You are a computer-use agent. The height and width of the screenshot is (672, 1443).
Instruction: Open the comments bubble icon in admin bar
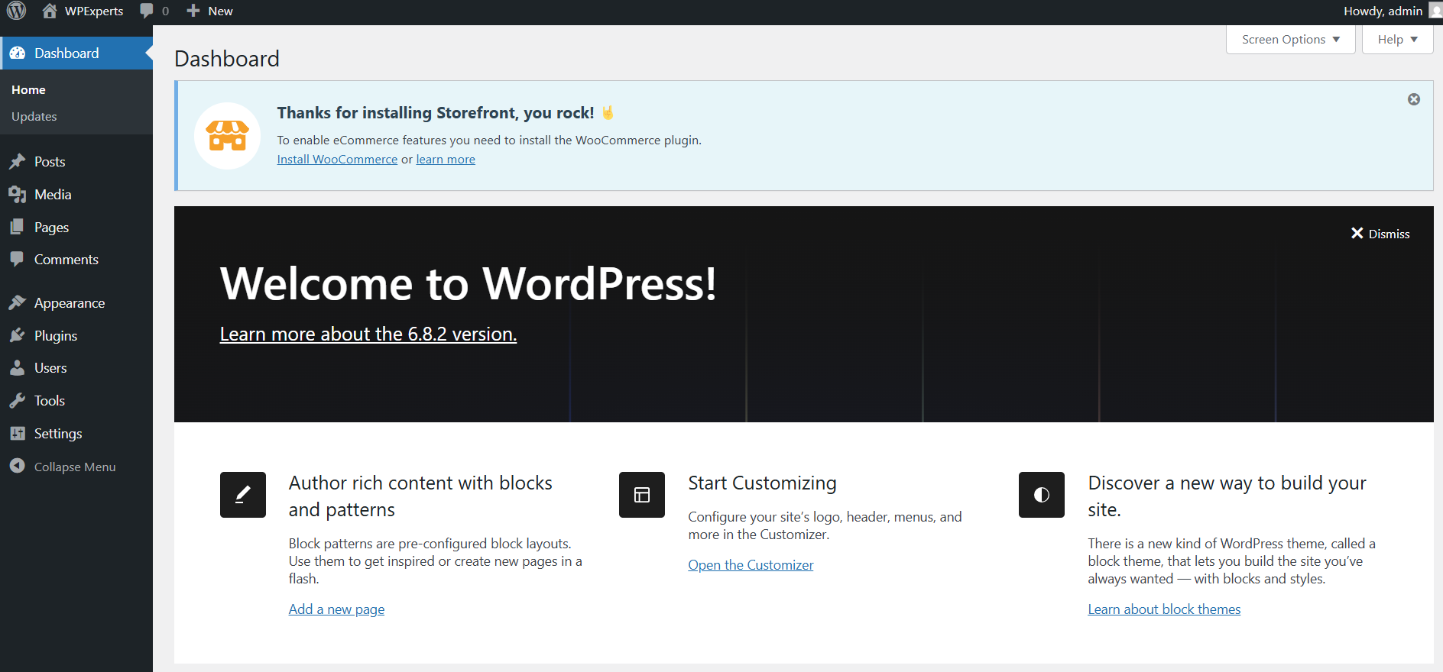(x=147, y=11)
